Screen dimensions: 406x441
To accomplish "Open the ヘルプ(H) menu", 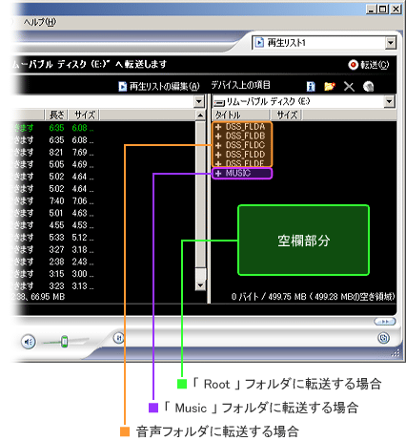I will coord(40,22).
